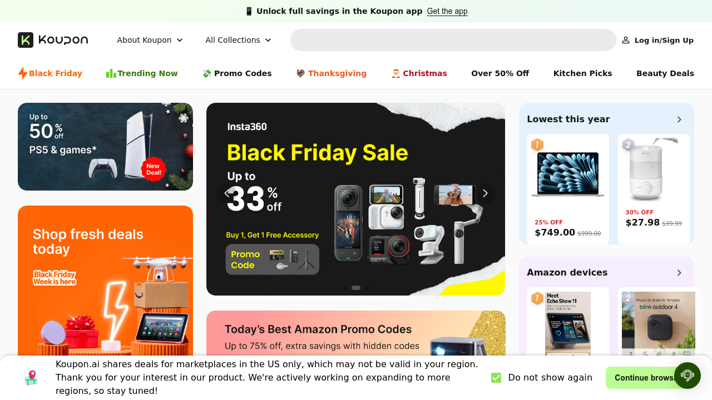Viewport: 712px width, 400px height.
Task: Click the Trending Now bar chart icon
Action: (111, 73)
